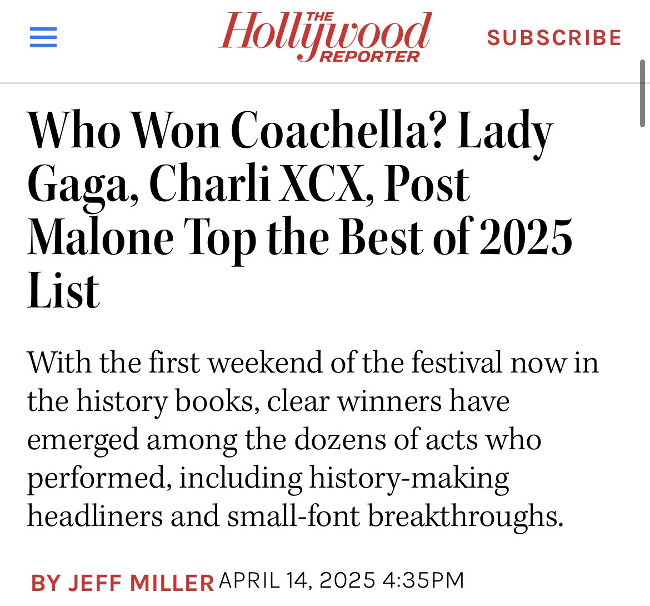
Task: Click "With the first weekend" subheading text
Action: point(175,362)
